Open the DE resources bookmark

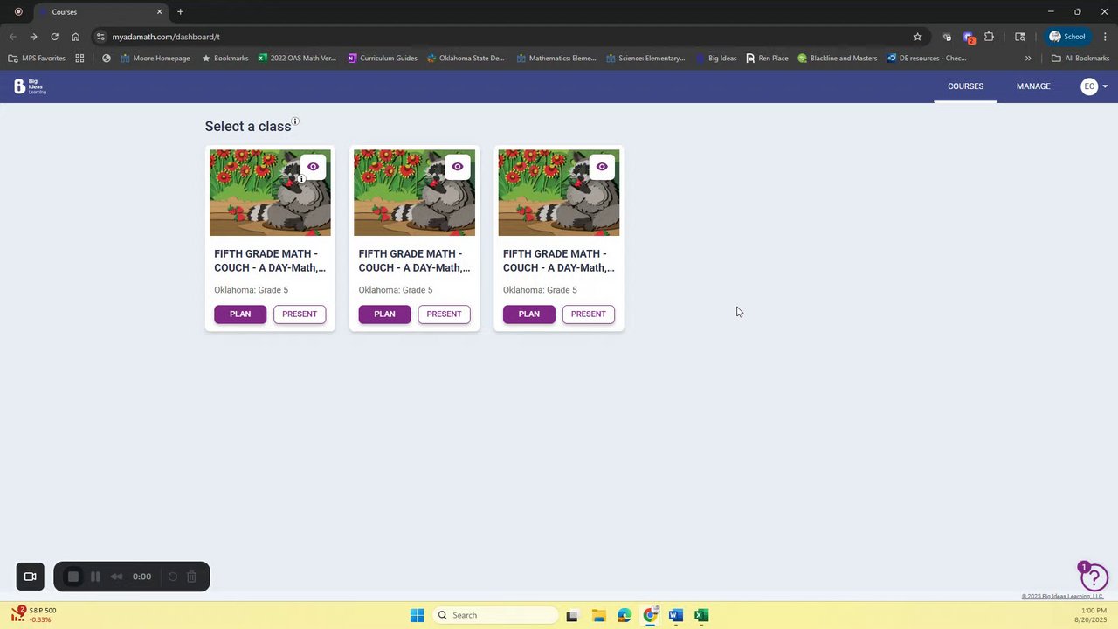click(x=927, y=59)
